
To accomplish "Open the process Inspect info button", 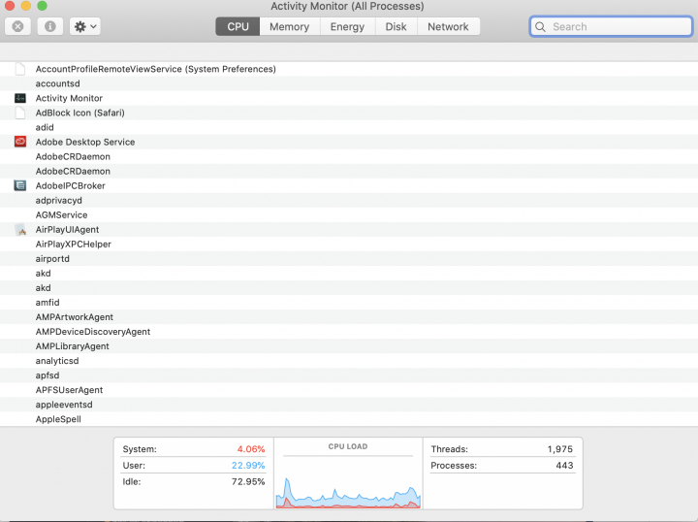I will point(49,26).
